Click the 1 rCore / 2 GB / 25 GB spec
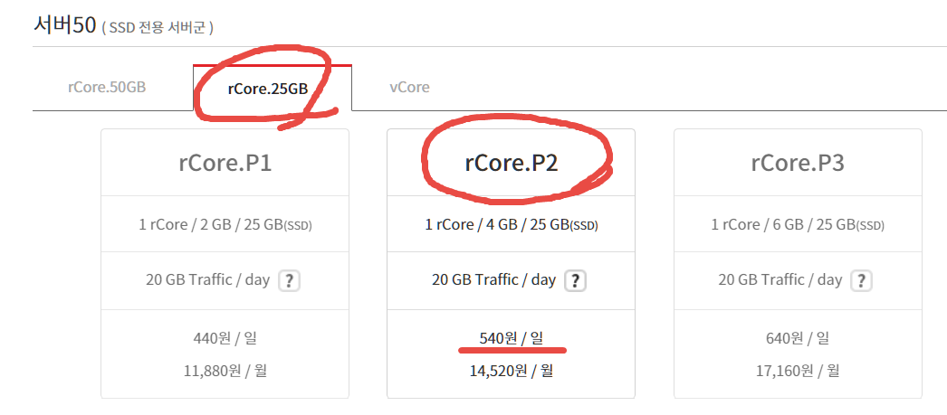Screen dimensions: 947x415 (x=225, y=224)
